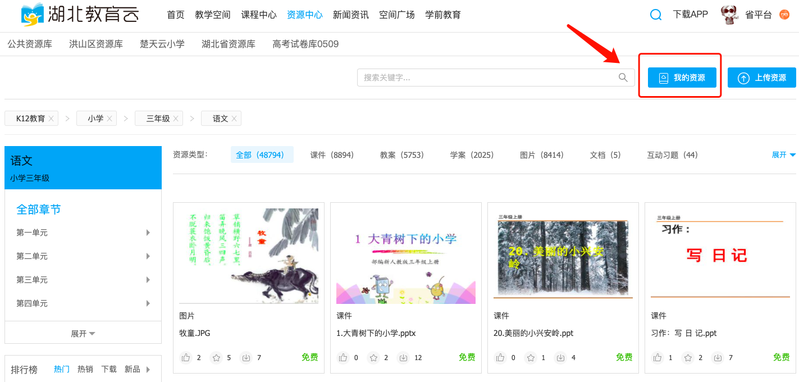The image size is (799, 382).
Task: Remove the 小学 filter tag
Action: [109, 119]
